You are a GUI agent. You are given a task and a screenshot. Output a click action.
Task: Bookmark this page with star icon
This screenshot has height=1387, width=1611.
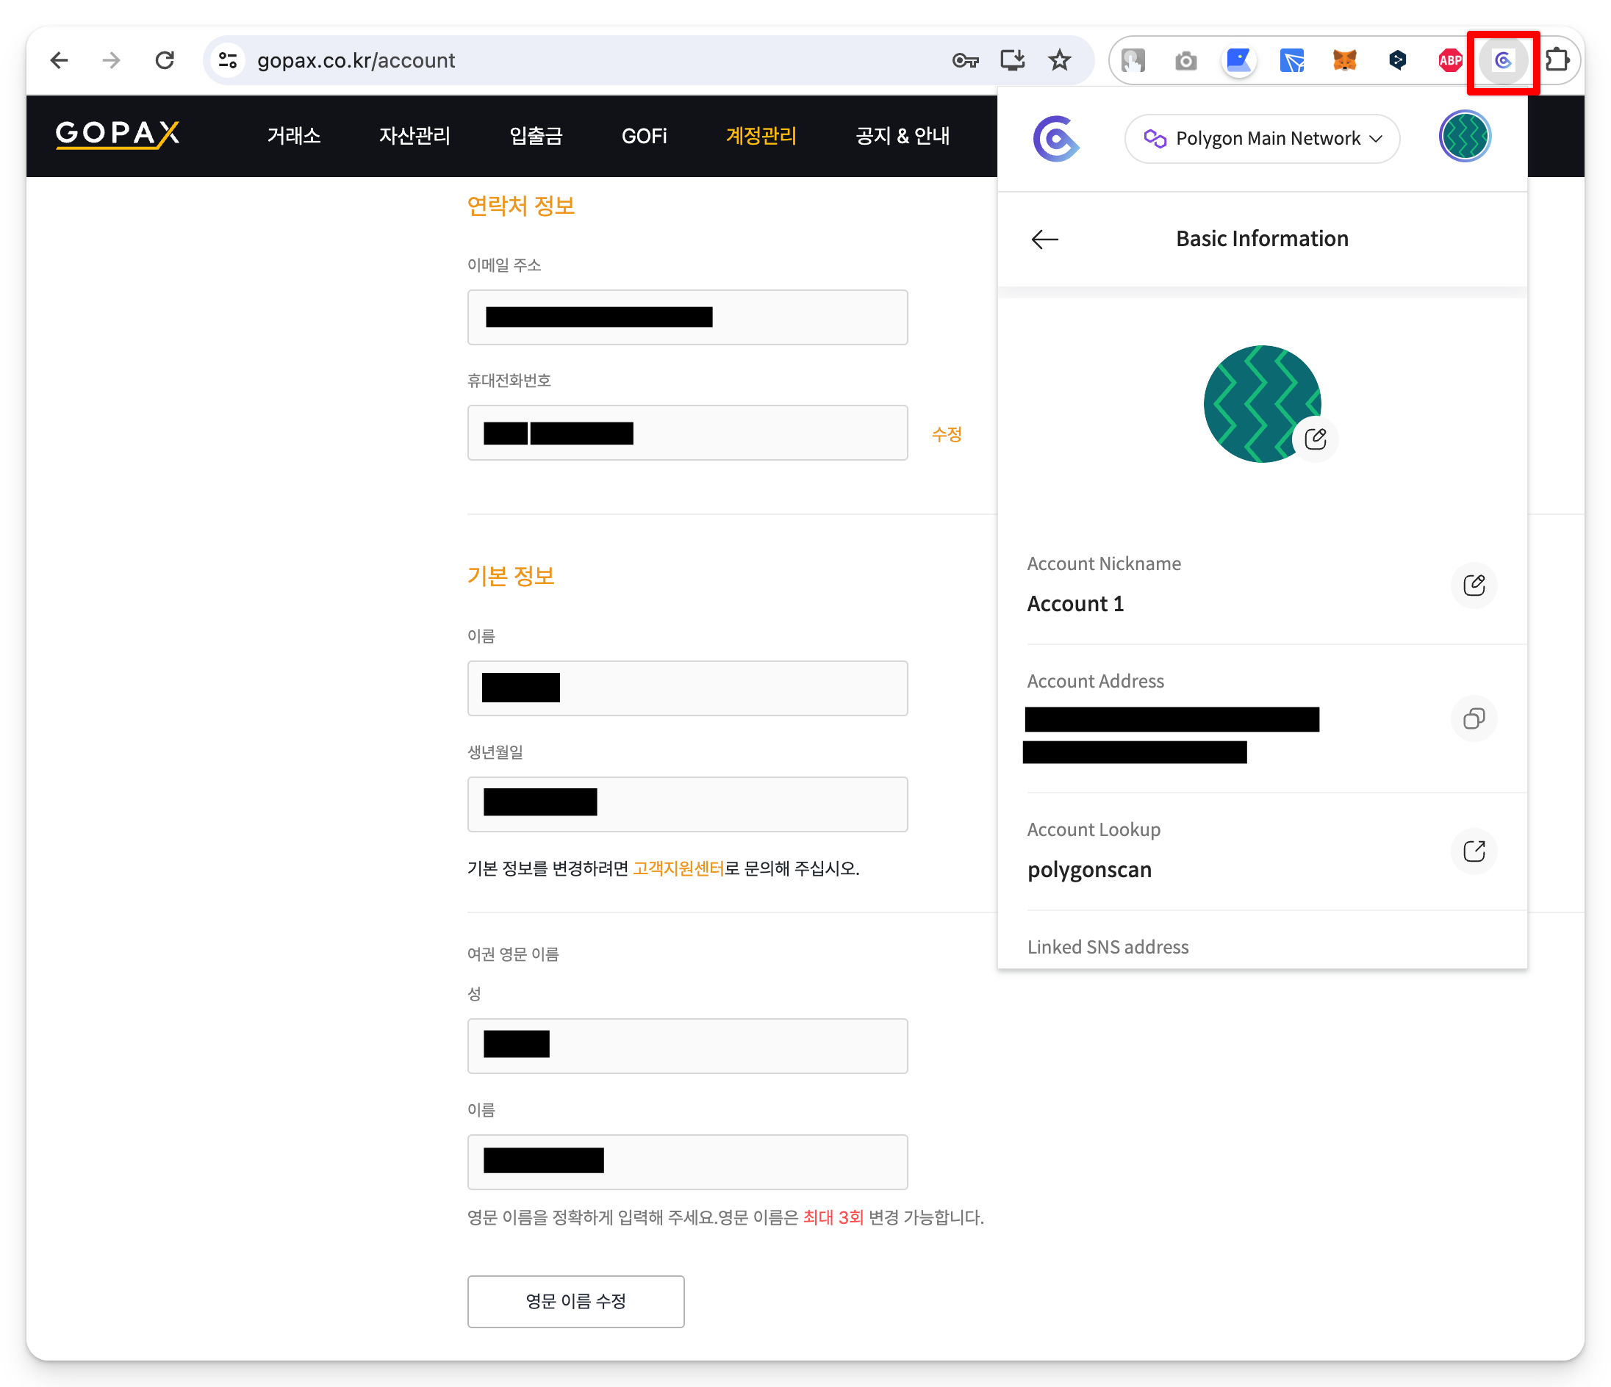[x=1060, y=60]
